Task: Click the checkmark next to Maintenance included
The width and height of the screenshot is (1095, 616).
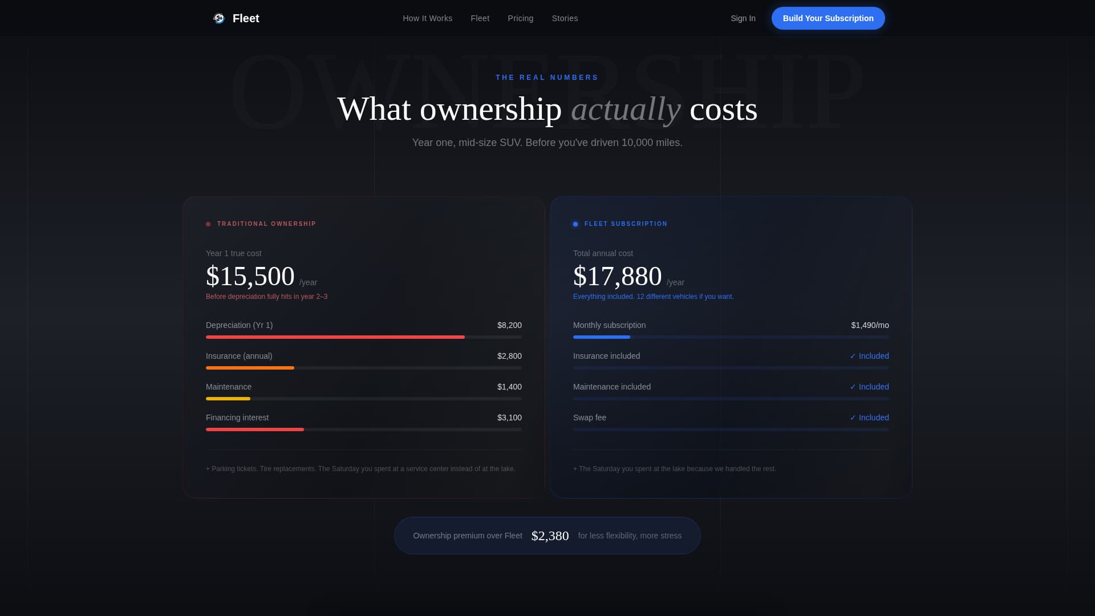Action: [853, 387]
